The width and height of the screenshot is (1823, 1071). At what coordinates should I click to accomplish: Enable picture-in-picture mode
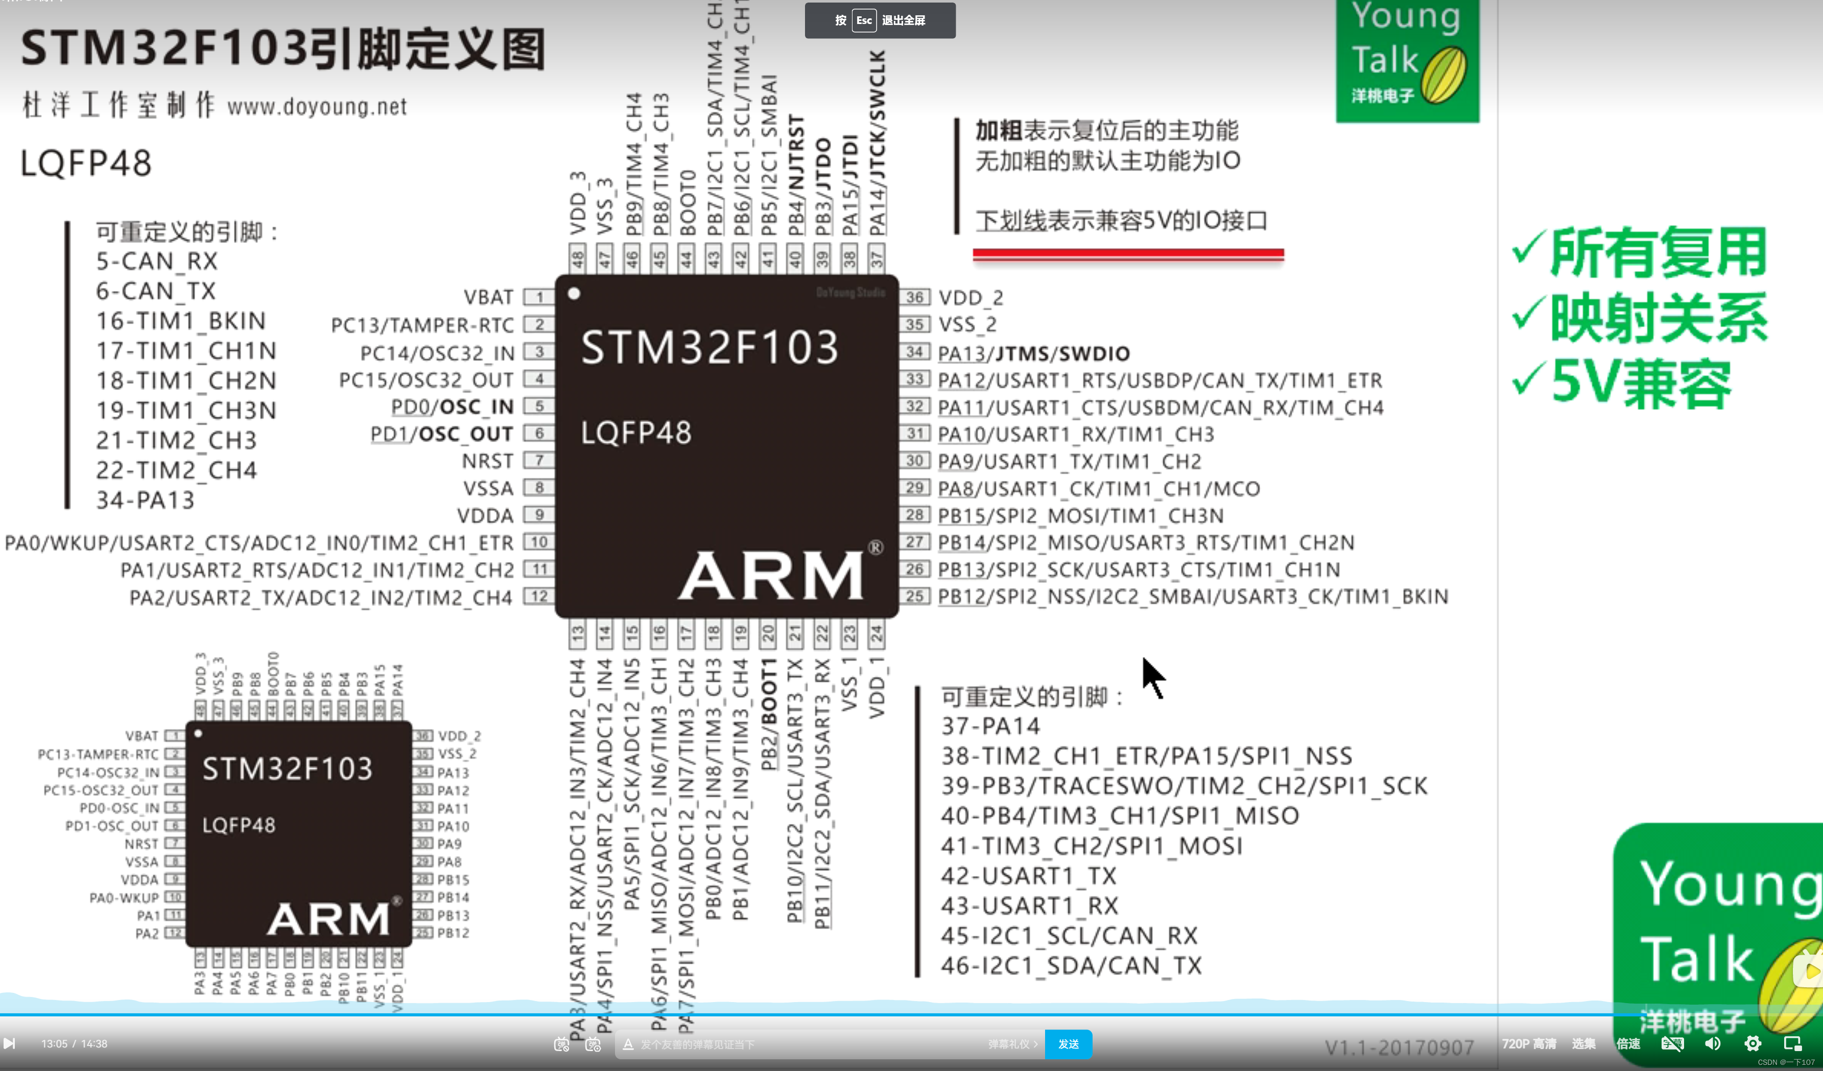point(1793,1043)
